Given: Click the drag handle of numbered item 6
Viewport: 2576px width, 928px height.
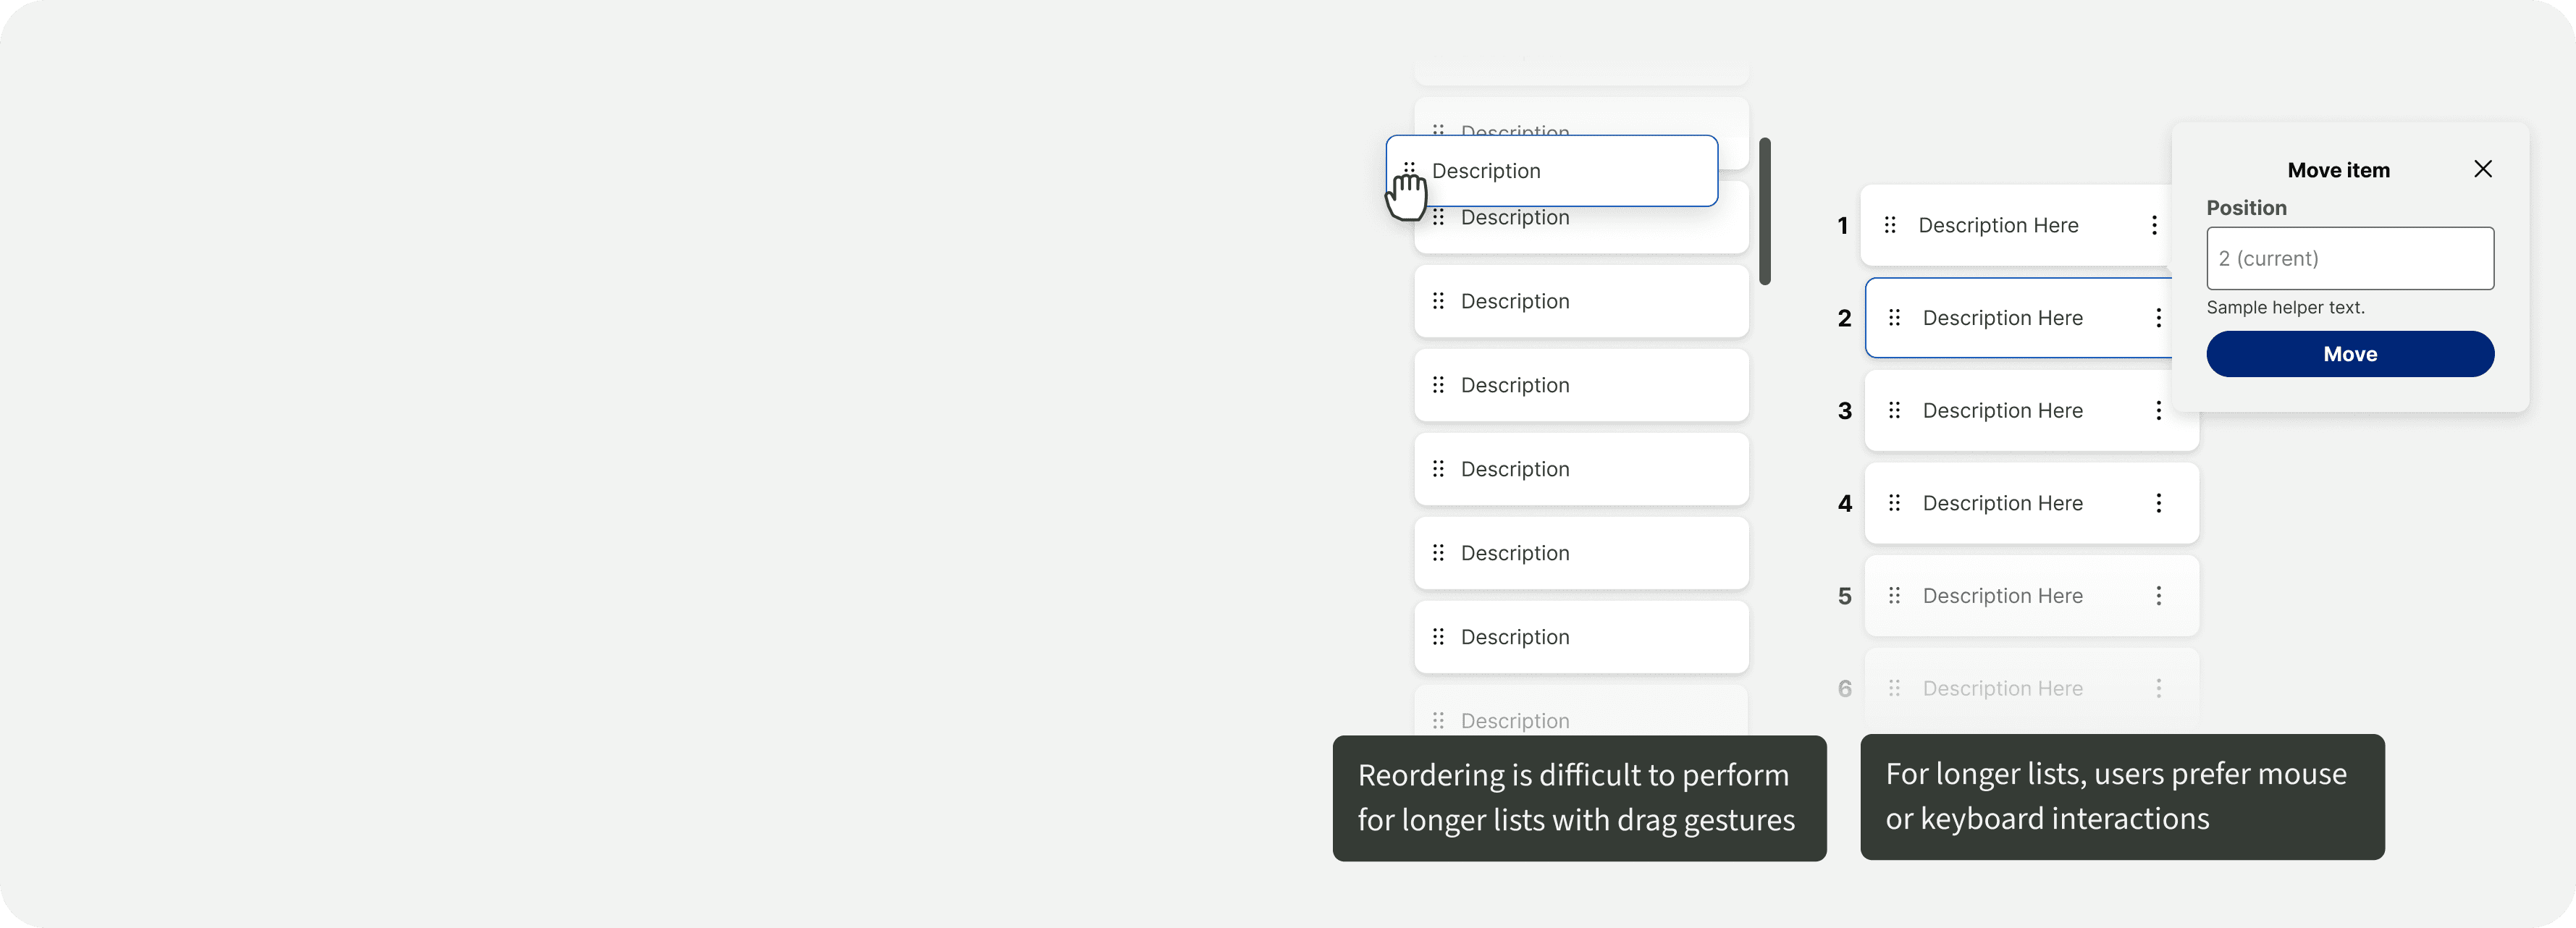Looking at the screenshot, I should pyautogui.click(x=1894, y=688).
